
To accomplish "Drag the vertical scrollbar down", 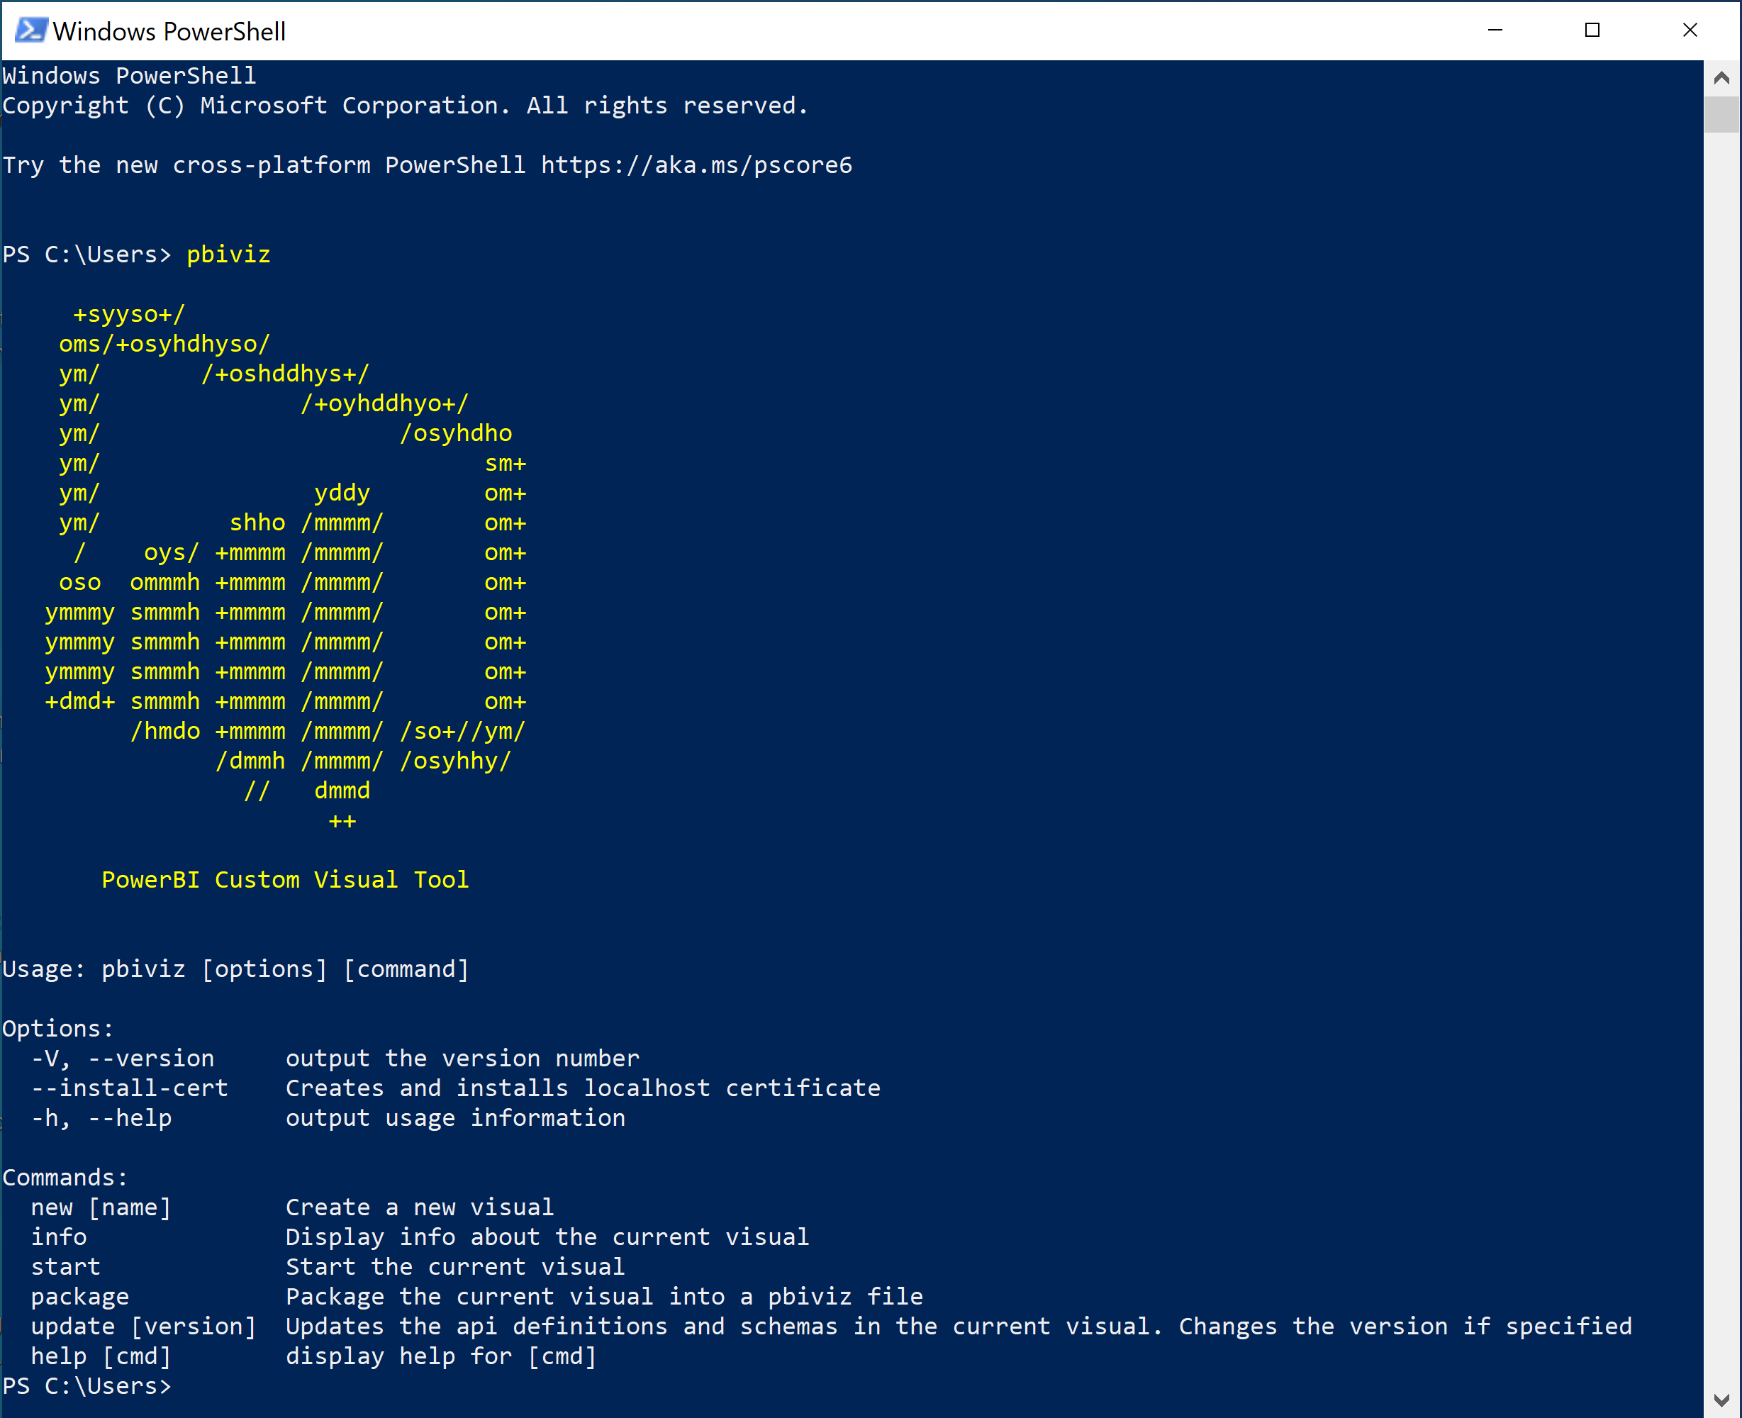I will pos(1725,113).
